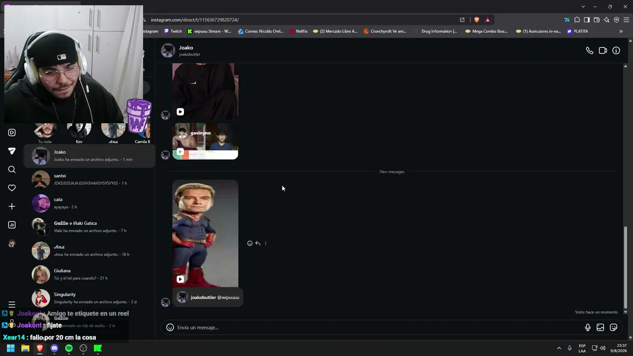Show more bookmarks with the chevron
Image resolution: width=633 pixels, height=356 pixels.
[621, 31]
